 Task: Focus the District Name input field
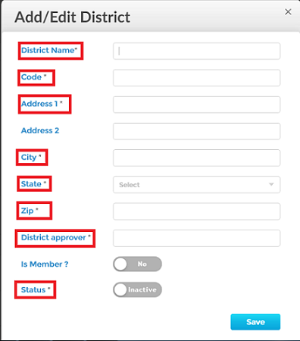tap(196, 51)
